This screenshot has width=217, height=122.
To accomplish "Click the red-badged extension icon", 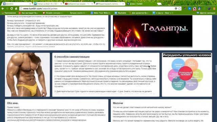I will coord(194,9).
